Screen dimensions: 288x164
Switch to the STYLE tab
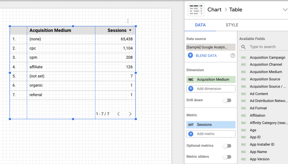pyautogui.click(x=232, y=25)
